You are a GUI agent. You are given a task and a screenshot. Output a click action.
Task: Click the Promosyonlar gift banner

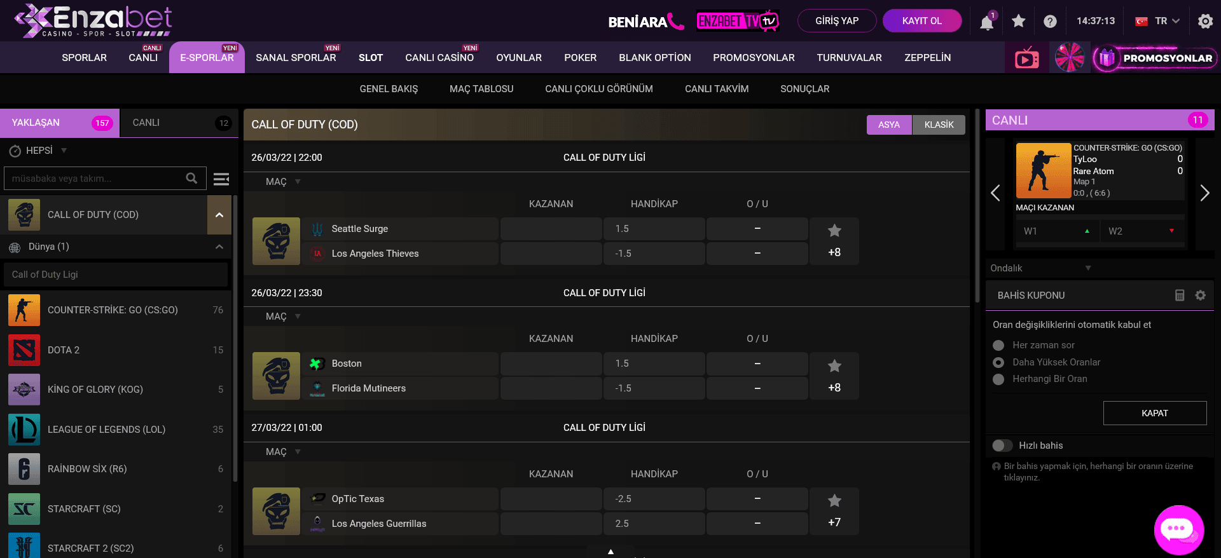point(1154,58)
